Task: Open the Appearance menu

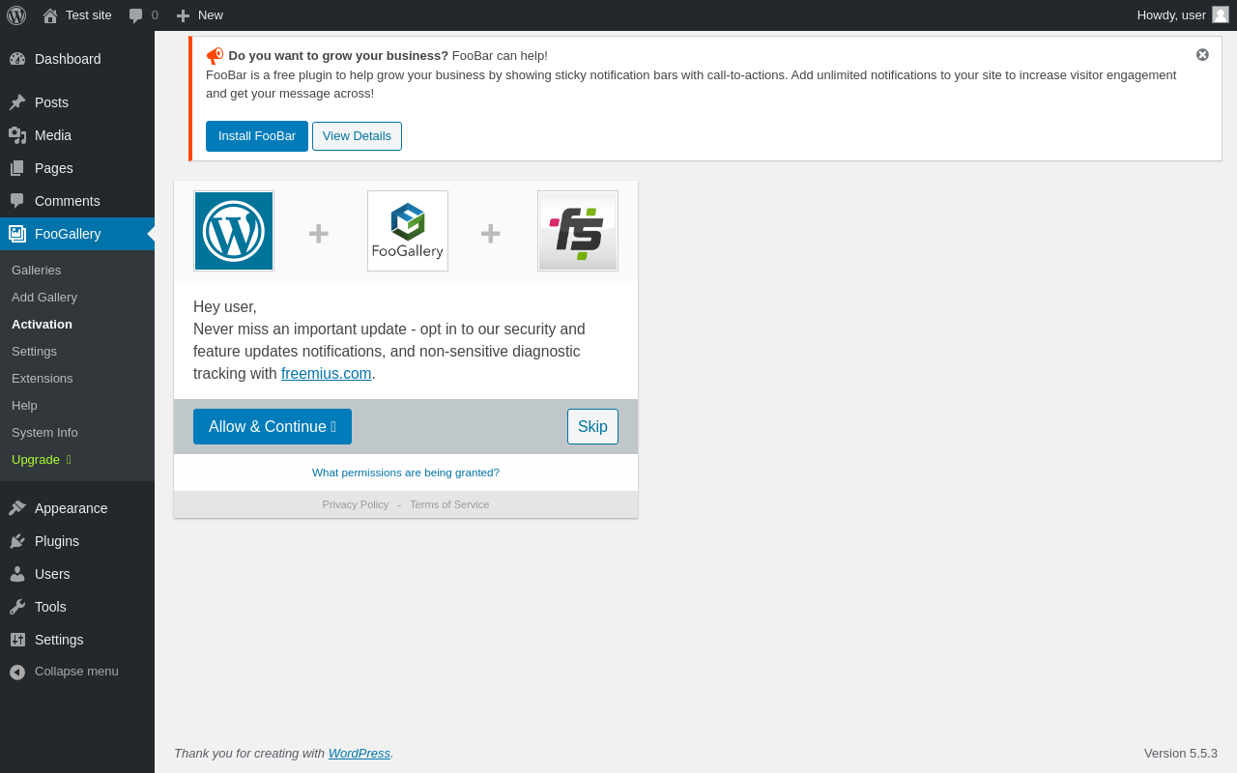Action: [77, 508]
